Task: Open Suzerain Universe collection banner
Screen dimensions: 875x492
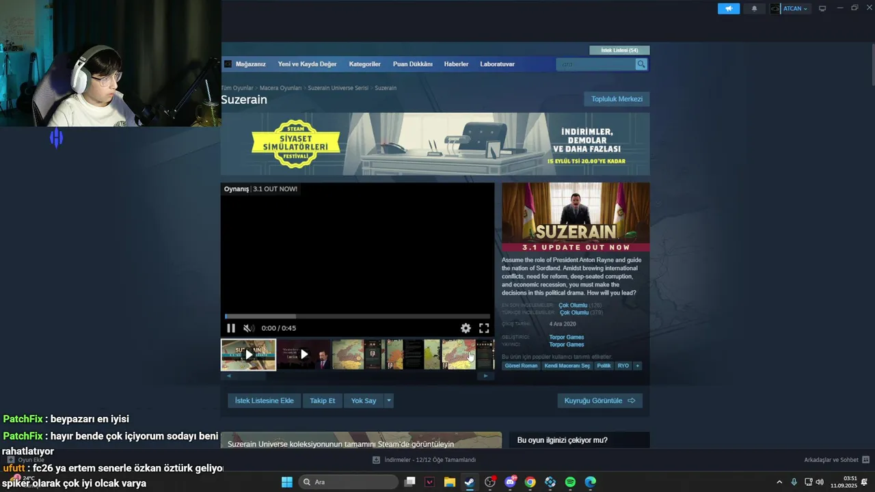Action: click(x=361, y=440)
